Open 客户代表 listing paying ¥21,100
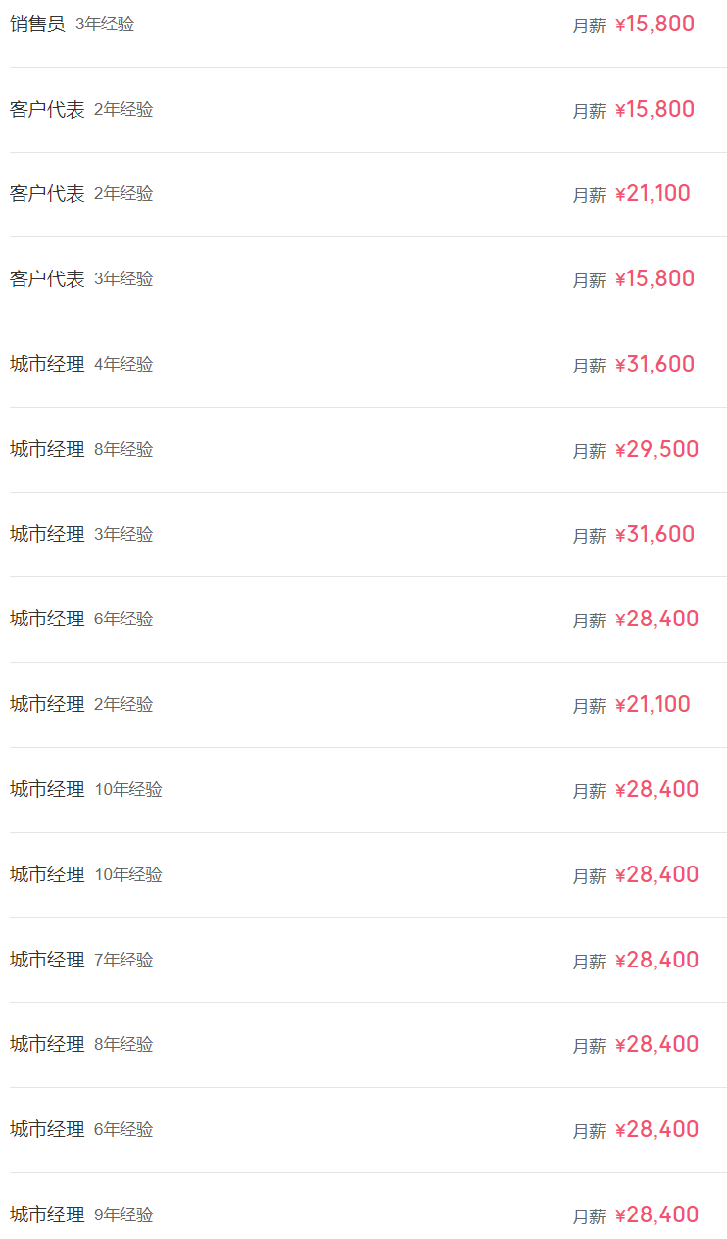Image resolution: width=727 pixels, height=1239 pixels. pos(47,194)
